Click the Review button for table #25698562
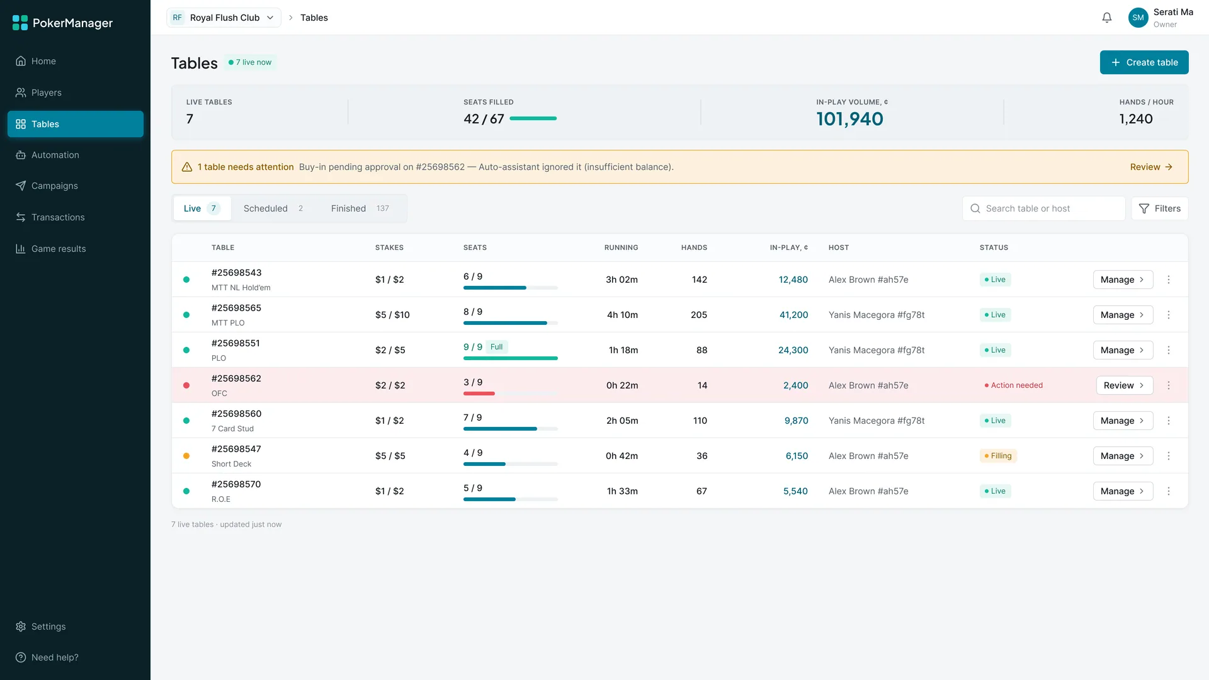This screenshot has width=1209, height=680. coord(1124,385)
